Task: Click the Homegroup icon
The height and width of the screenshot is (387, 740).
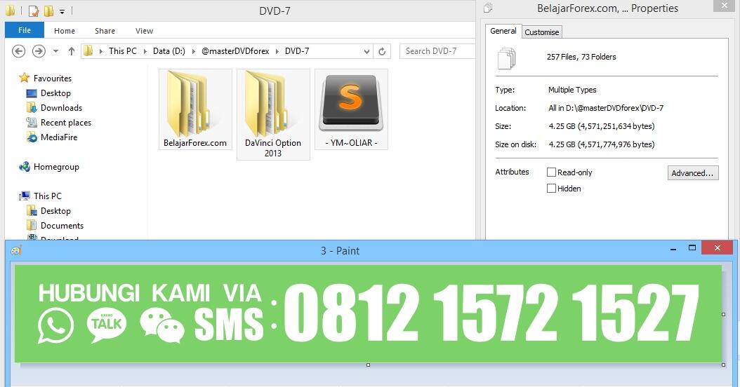Action: coord(24,166)
